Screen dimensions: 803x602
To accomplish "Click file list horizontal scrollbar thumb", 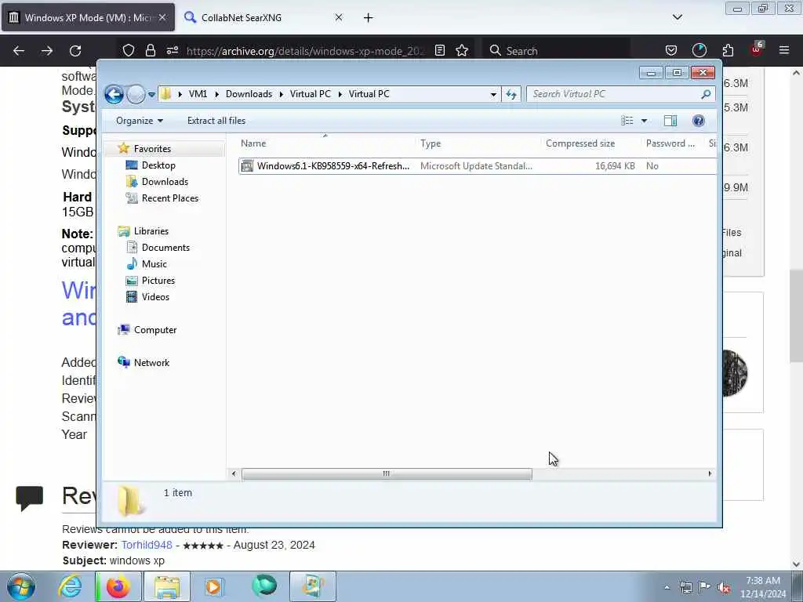I will pyautogui.click(x=387, y=474).
